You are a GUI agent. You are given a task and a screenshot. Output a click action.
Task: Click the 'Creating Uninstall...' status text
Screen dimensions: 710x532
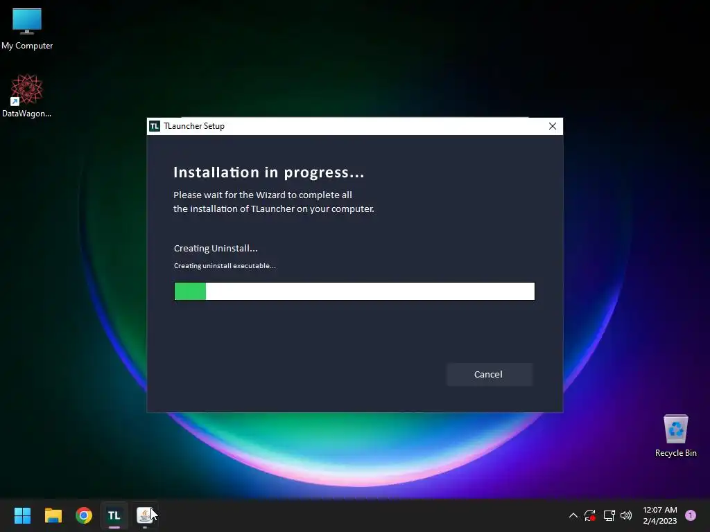(x=216, y=249)
